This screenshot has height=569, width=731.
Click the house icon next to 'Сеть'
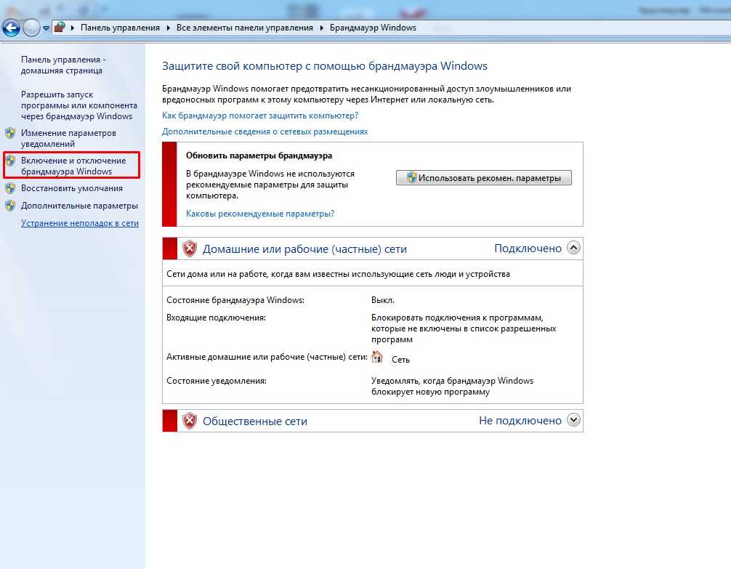point(377,358)
